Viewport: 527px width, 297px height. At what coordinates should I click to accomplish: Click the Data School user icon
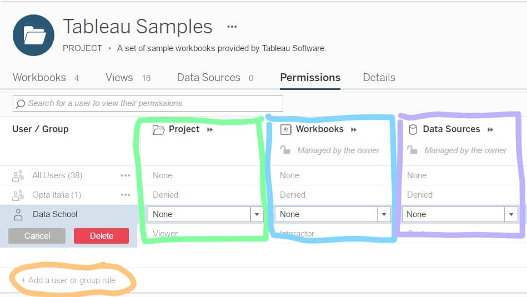[x=18, y=214]
